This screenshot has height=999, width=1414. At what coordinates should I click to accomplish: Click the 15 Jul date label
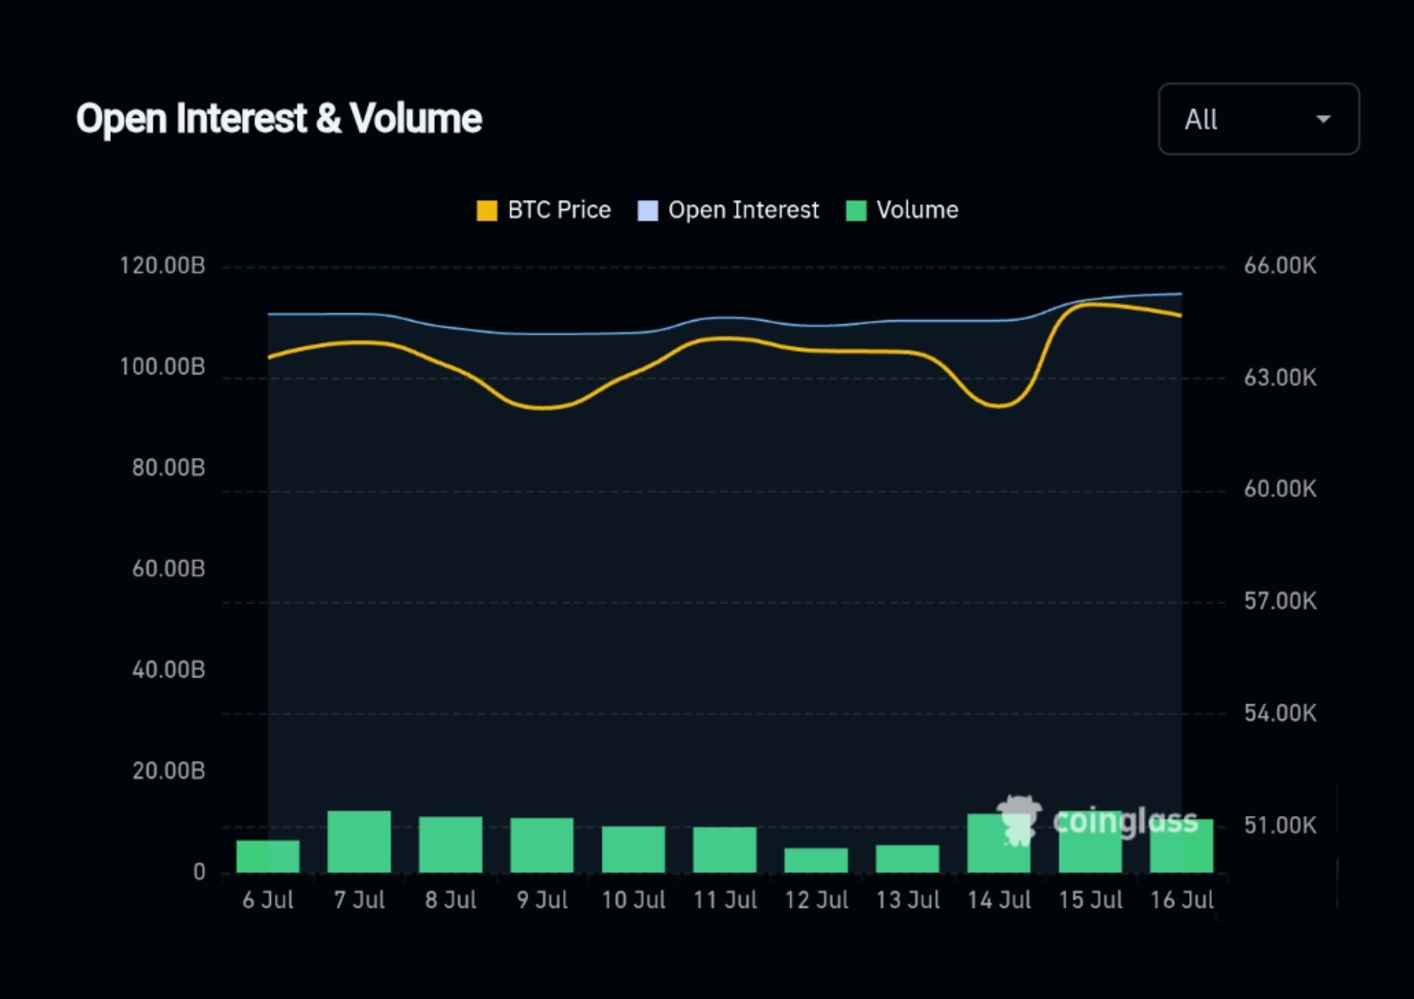pos(1090,900)
